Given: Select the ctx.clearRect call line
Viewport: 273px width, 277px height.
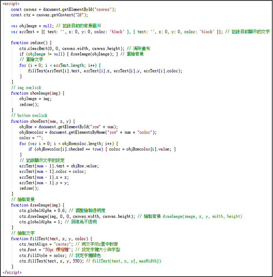Looking at the screenshot, I should tap(85, 48).
